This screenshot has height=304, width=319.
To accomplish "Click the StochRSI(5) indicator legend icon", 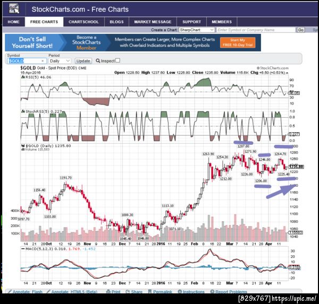I will (23, 111).
